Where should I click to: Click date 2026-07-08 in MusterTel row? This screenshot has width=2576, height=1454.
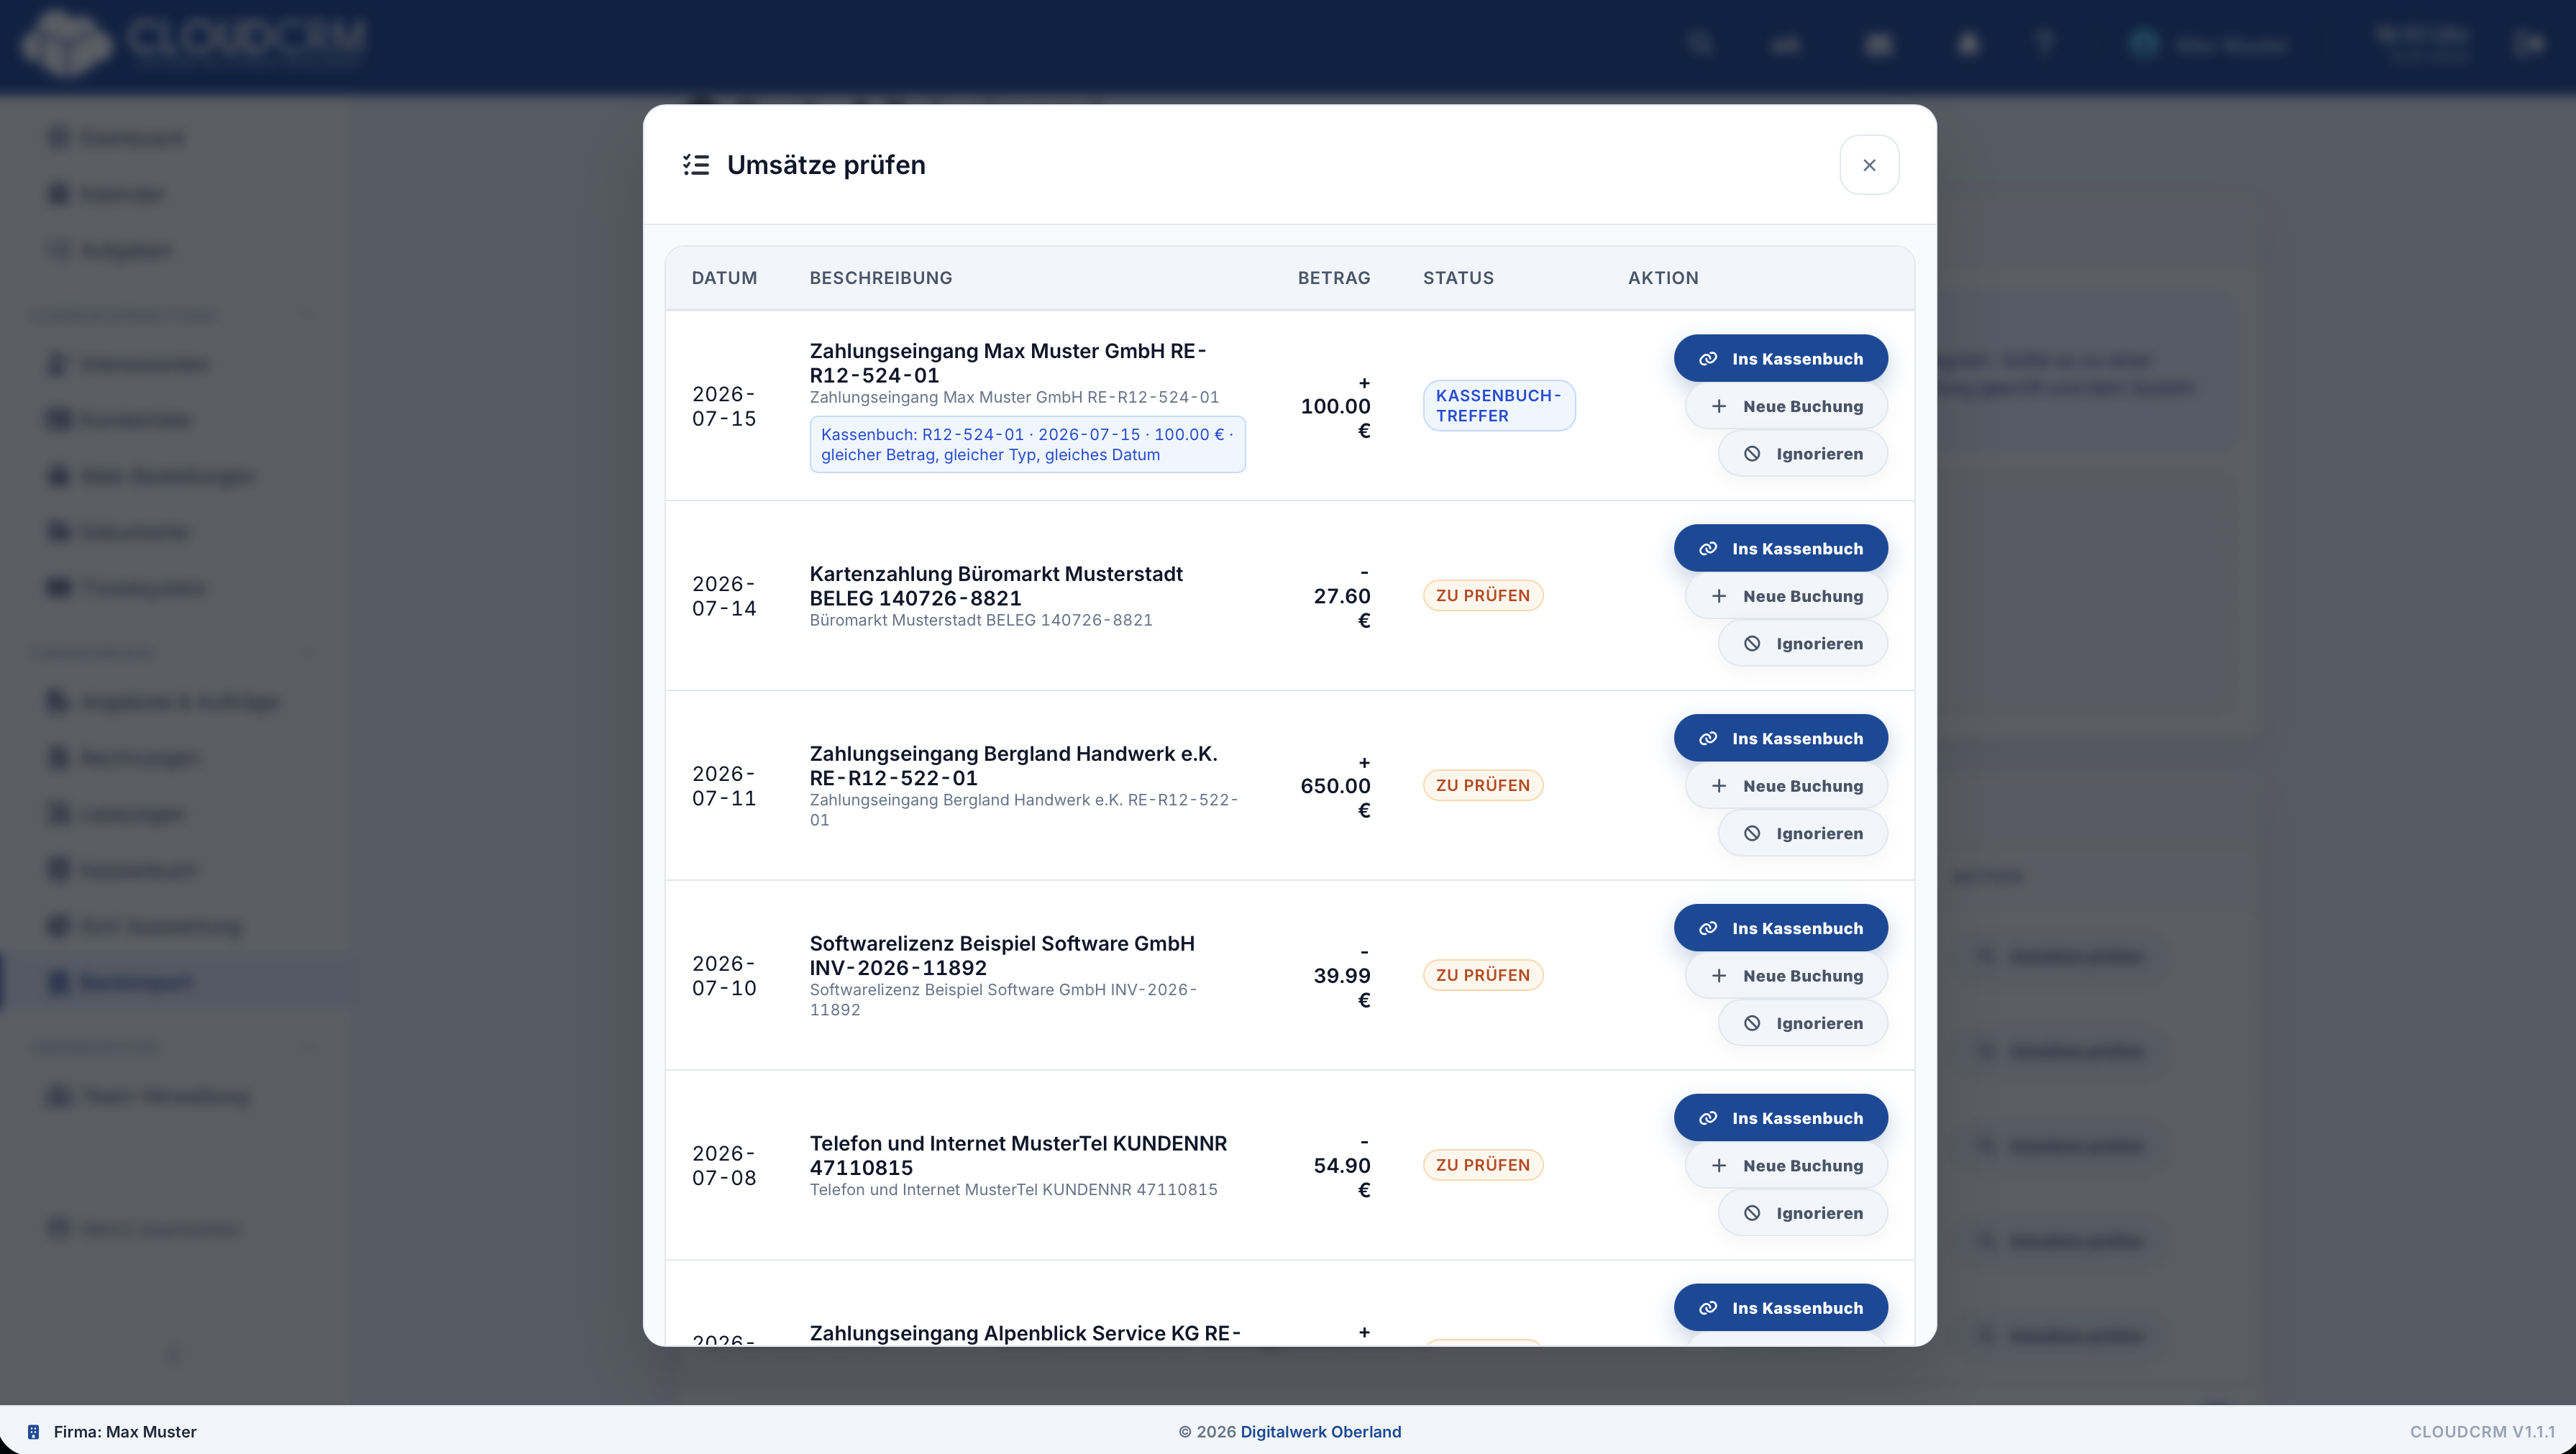724,1166
